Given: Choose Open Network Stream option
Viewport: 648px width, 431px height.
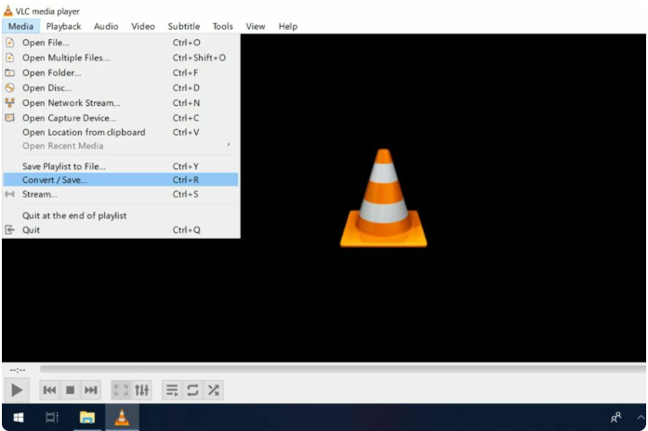Looking at the screenshot, I should click(71, 103).
